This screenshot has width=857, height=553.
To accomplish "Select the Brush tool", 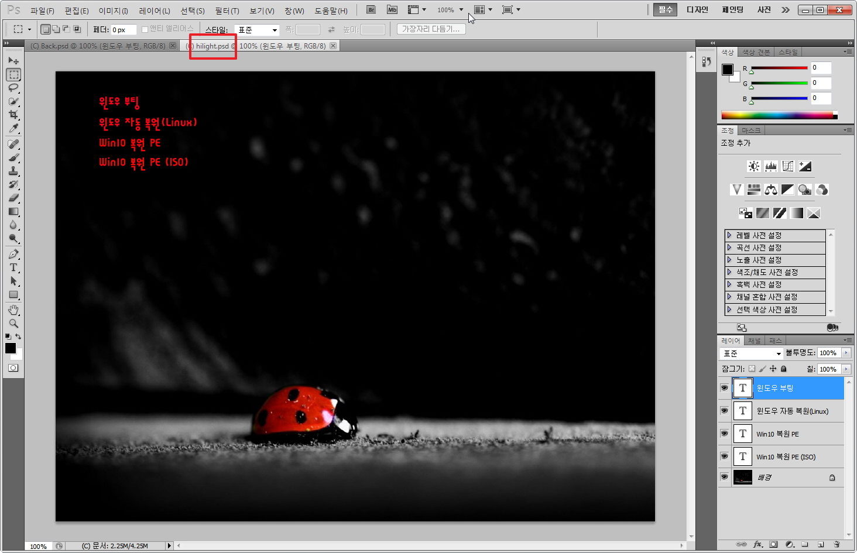I will [x=13, y=157].
